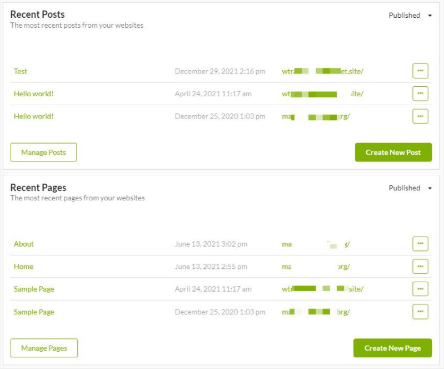
Task: Click the Manage Posts button
Action: click(x=43, y=152)
